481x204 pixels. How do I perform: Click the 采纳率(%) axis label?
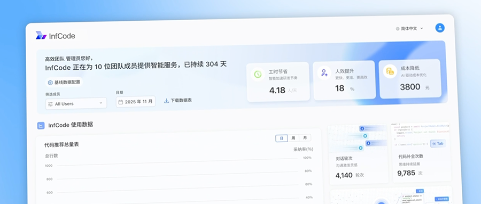pyautogui.click(x=304, y=149)
